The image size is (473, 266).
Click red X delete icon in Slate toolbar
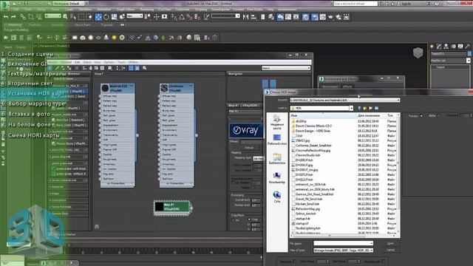[x=77, y=68]
